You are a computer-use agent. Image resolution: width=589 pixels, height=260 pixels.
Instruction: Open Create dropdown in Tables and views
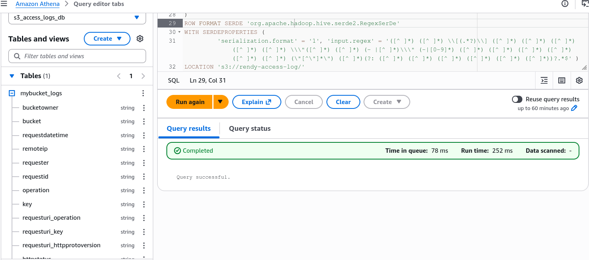(107, 39)
